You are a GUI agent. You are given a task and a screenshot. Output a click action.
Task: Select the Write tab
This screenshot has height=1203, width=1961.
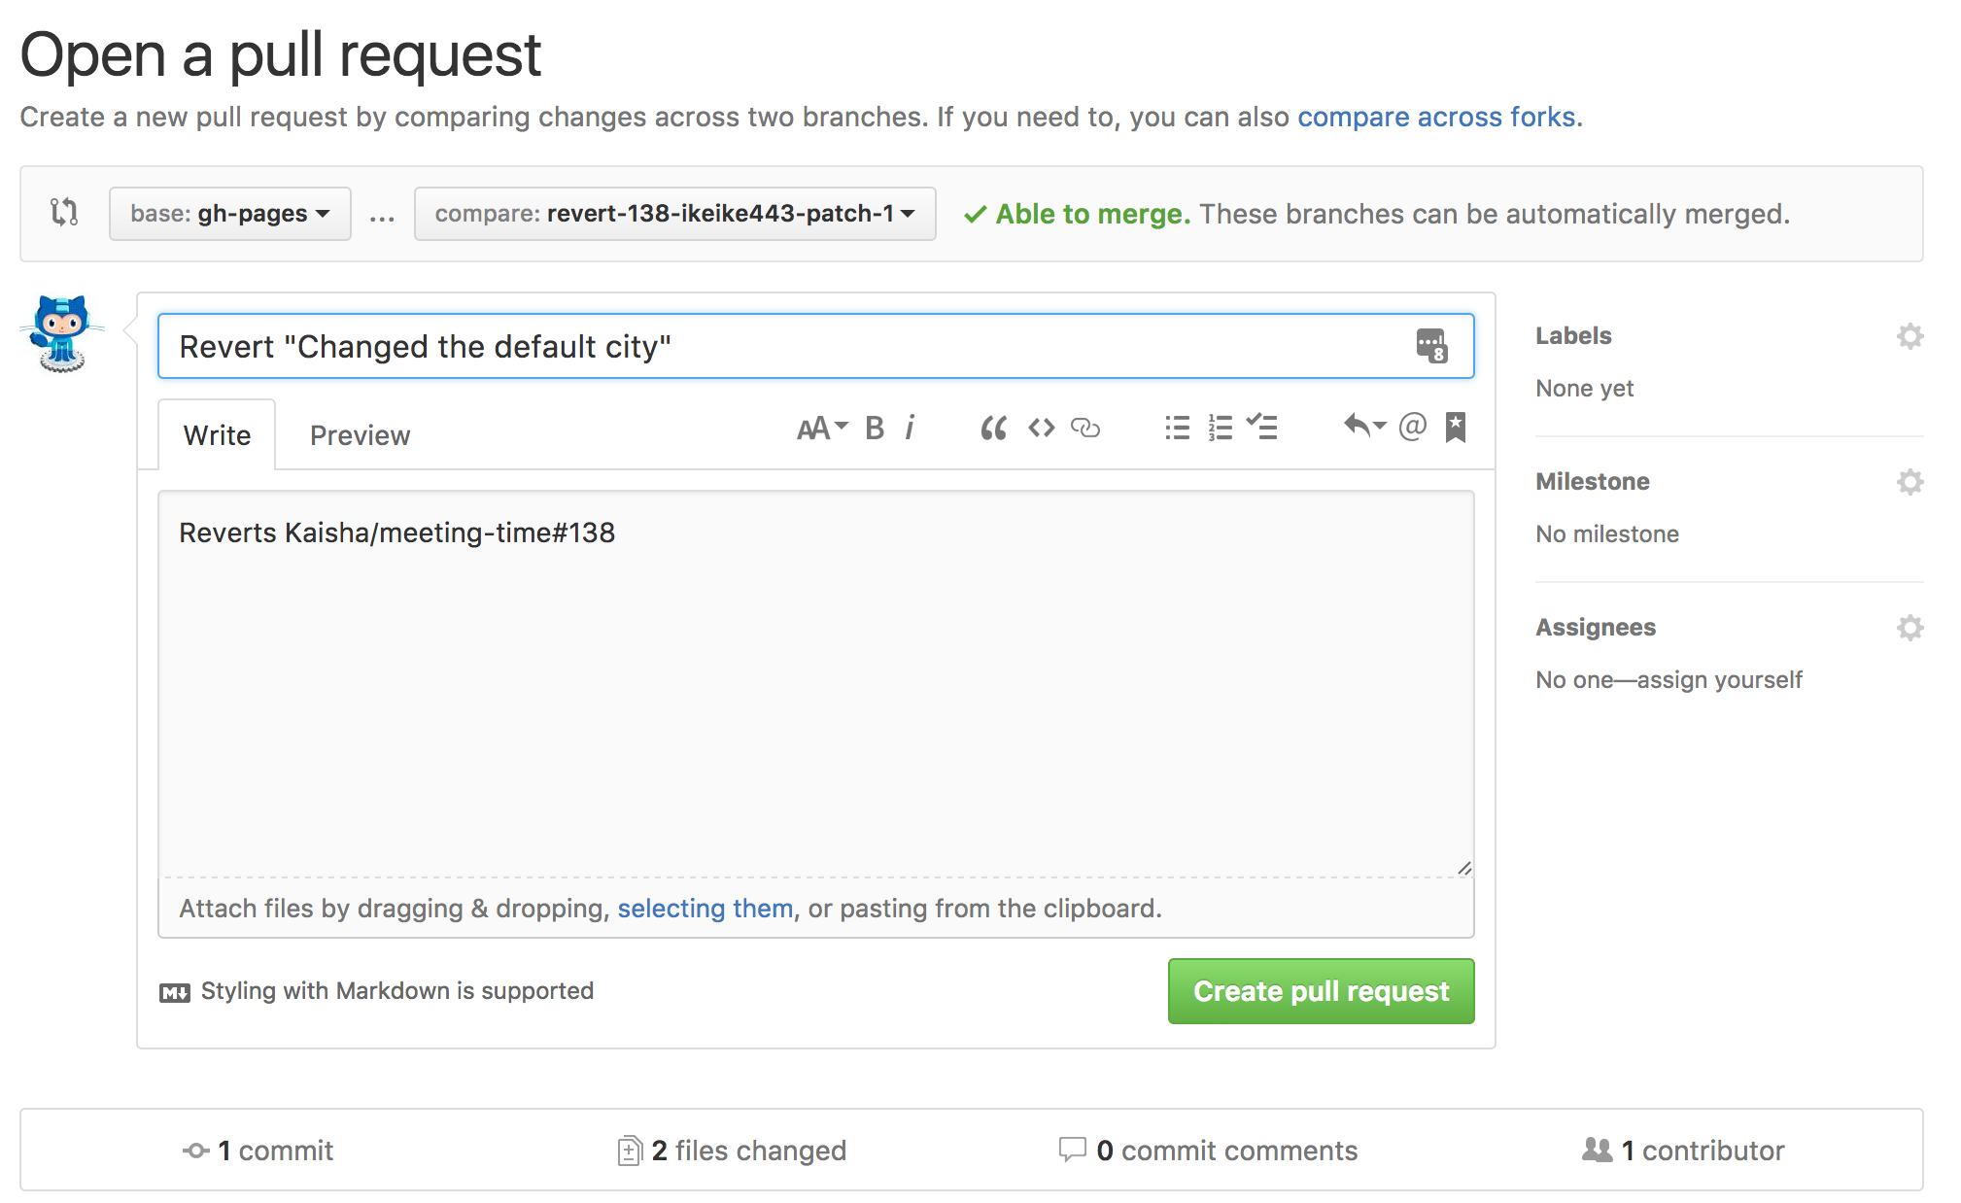[217, 435]
